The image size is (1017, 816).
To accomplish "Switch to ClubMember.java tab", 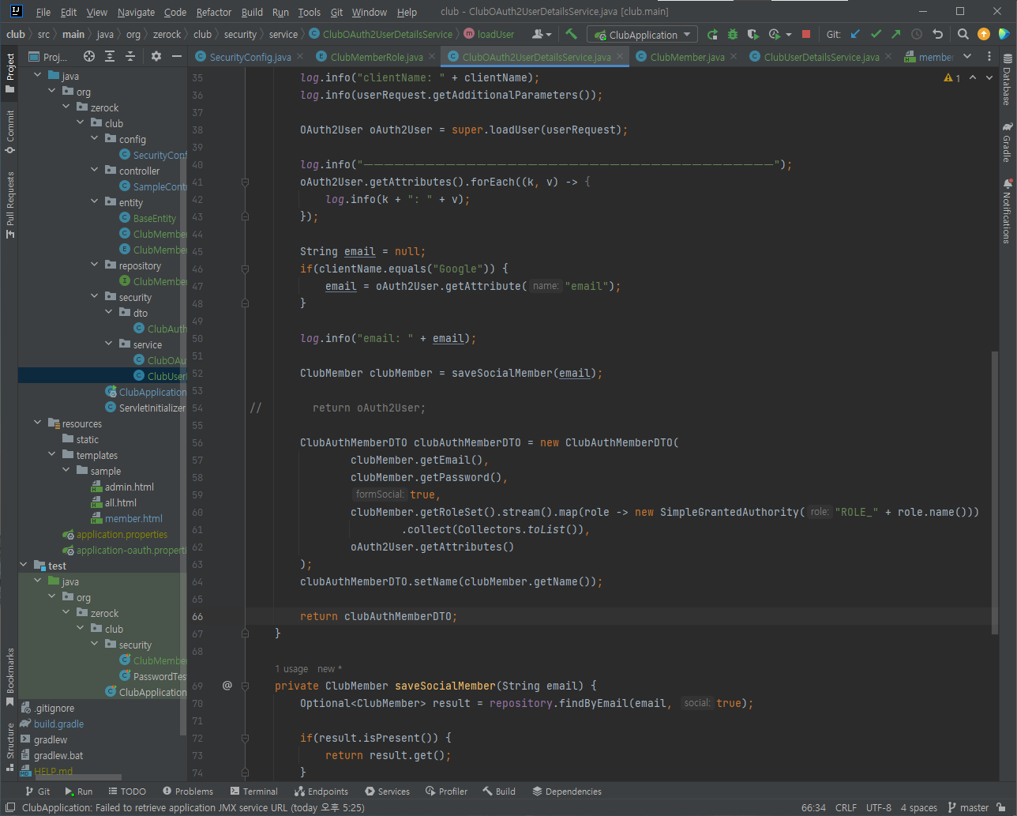I will (687, 57).
